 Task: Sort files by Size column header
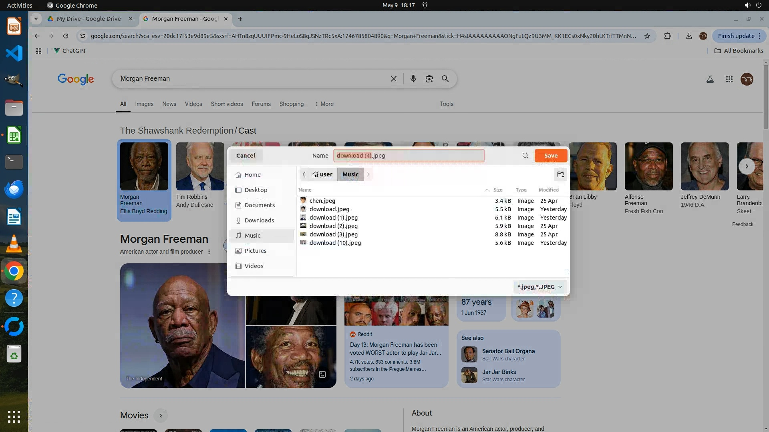(498, 190)
